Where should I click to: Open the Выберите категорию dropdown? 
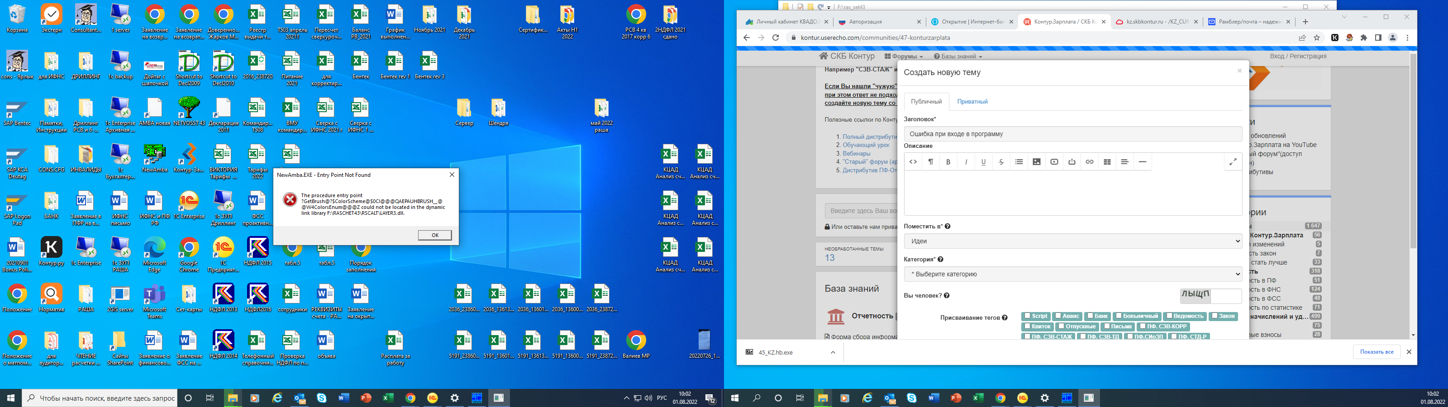click(x=1072, y=274)
